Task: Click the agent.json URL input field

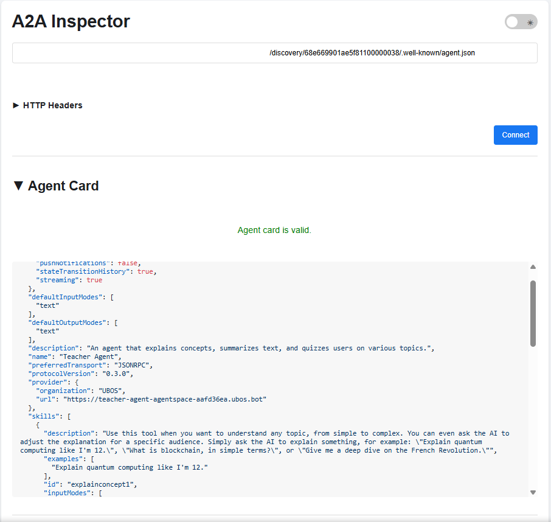Action: pyautogui.click(x=274, y=53)
